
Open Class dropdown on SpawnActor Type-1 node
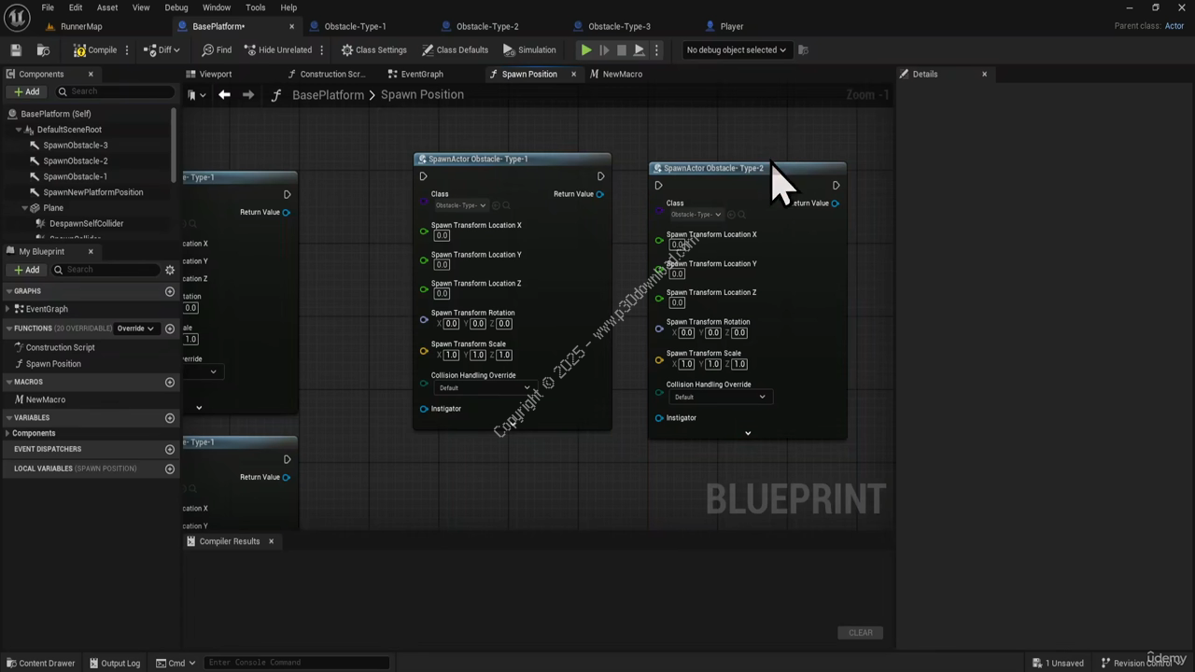pos(459,205)
